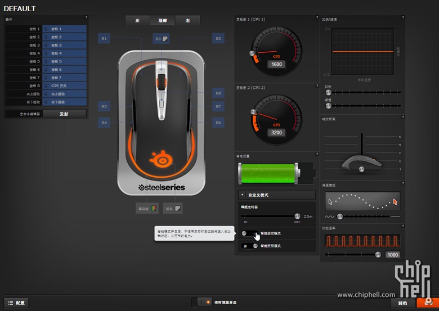Open the 按钮 2 action dropdown
This screenshot has height=311, width=439.
tap(64, 37)
